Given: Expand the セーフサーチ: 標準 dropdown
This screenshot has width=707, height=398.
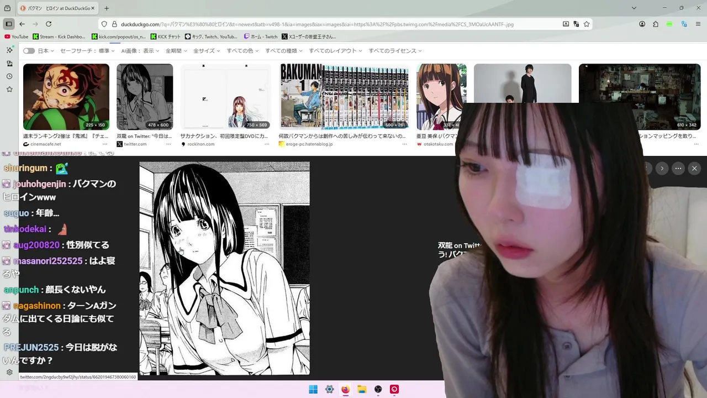Looking at the screenshot, I should click(x=87, y=51).
